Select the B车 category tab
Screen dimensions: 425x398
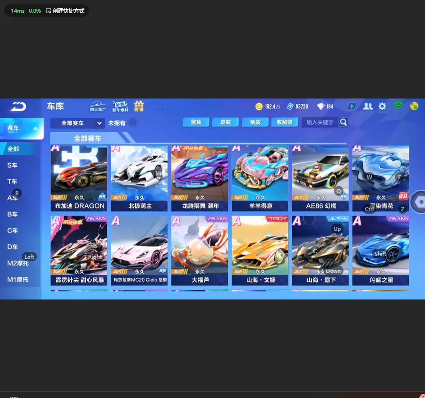tap(12, 214)
